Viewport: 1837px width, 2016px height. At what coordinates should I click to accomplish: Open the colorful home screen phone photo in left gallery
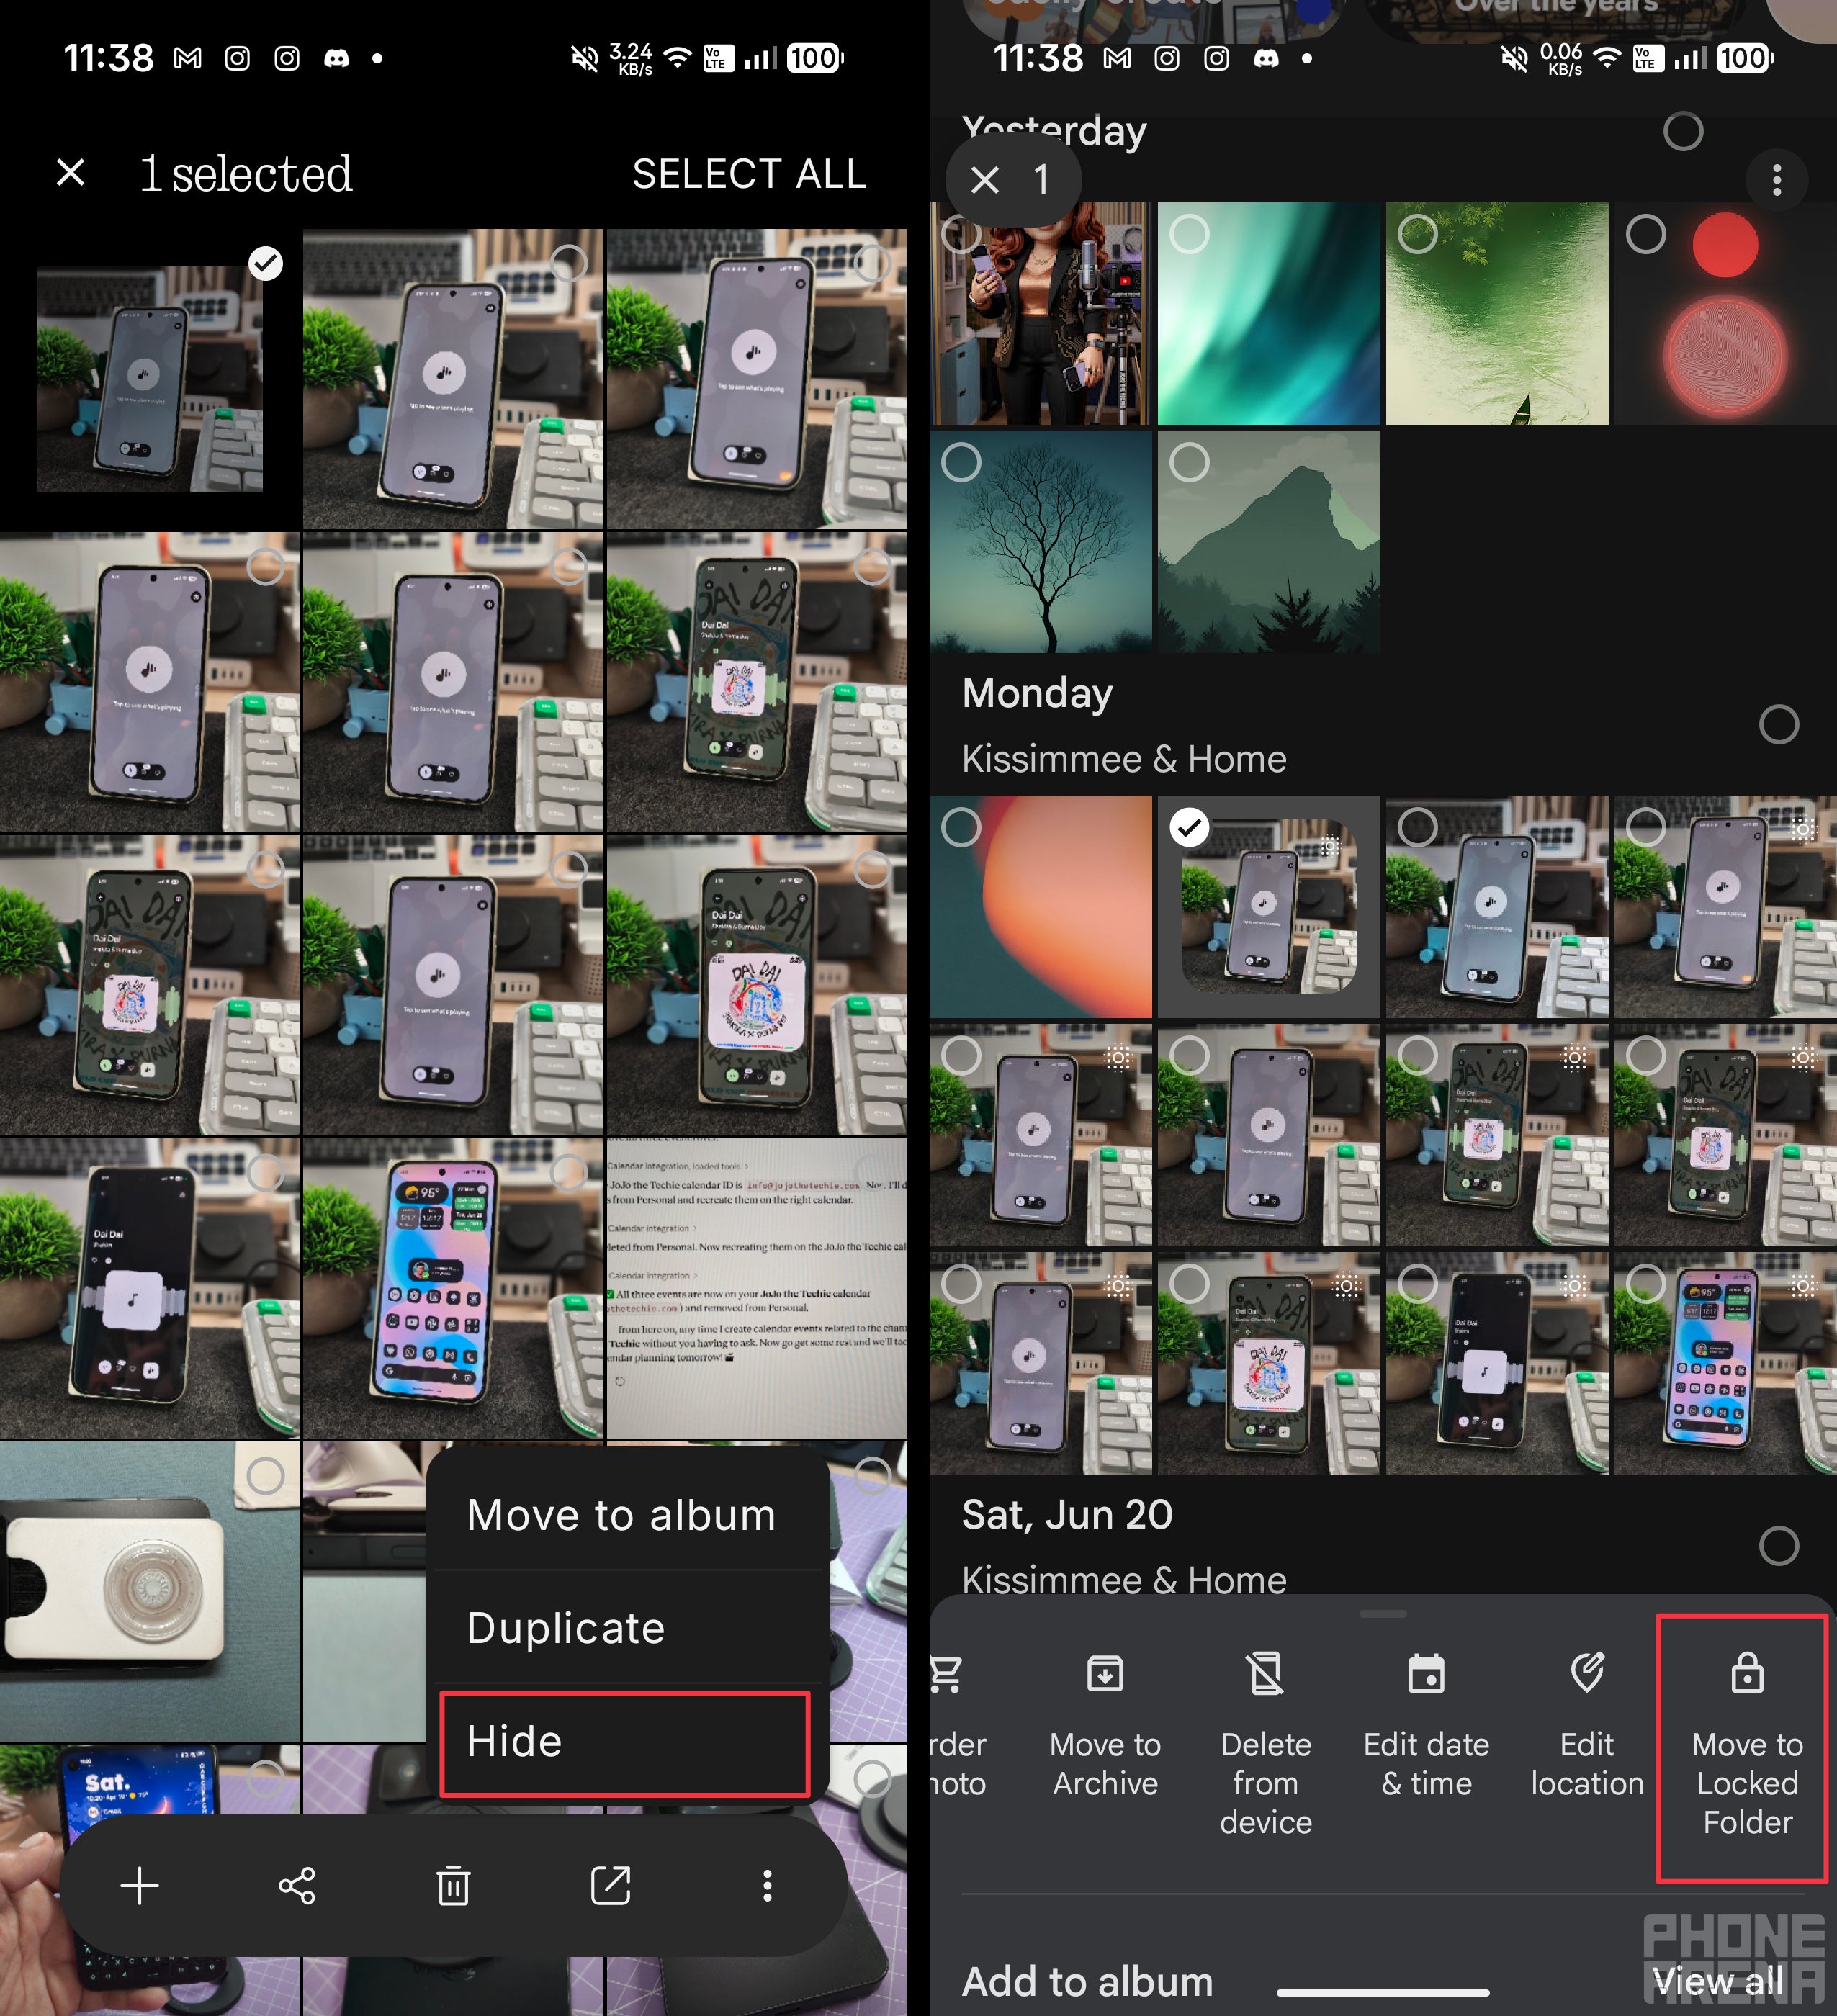(453, 1288)
